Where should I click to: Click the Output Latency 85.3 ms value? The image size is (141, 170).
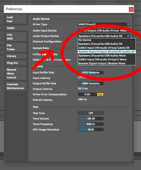pos(83,88)
